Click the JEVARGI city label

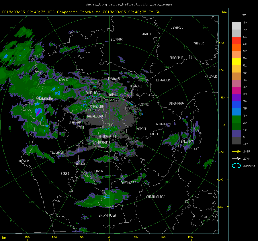point(177,28)
